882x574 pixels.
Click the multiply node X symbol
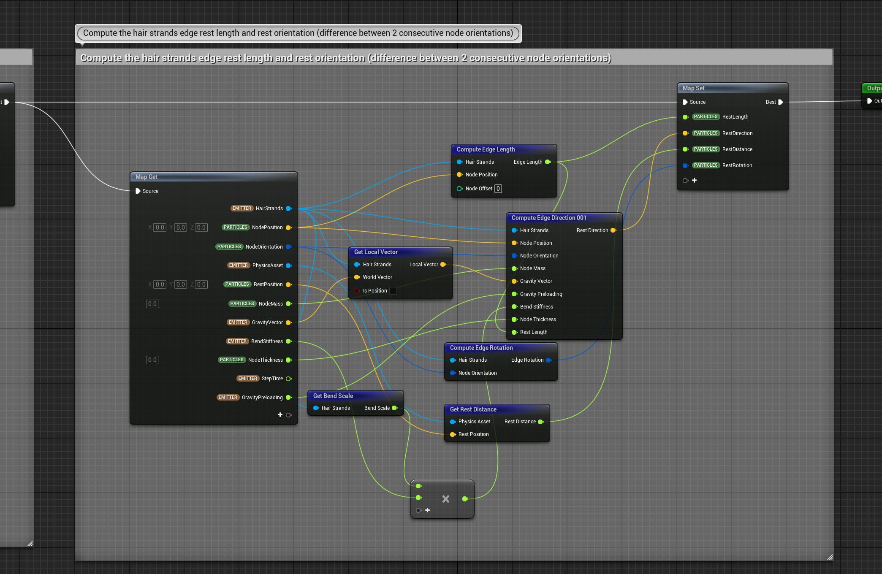(445, 499)
